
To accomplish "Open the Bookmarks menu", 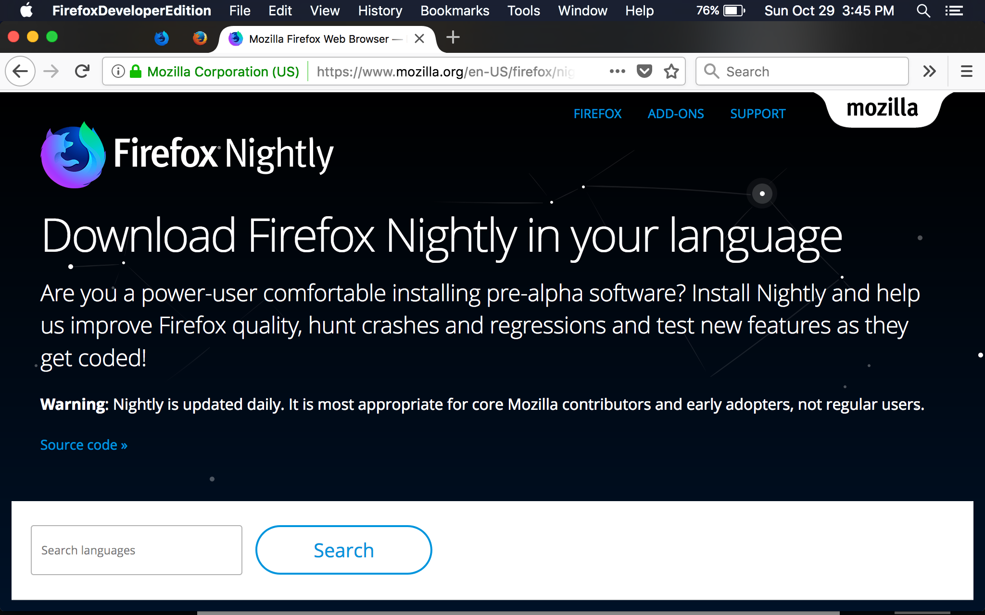I will 455,11.
